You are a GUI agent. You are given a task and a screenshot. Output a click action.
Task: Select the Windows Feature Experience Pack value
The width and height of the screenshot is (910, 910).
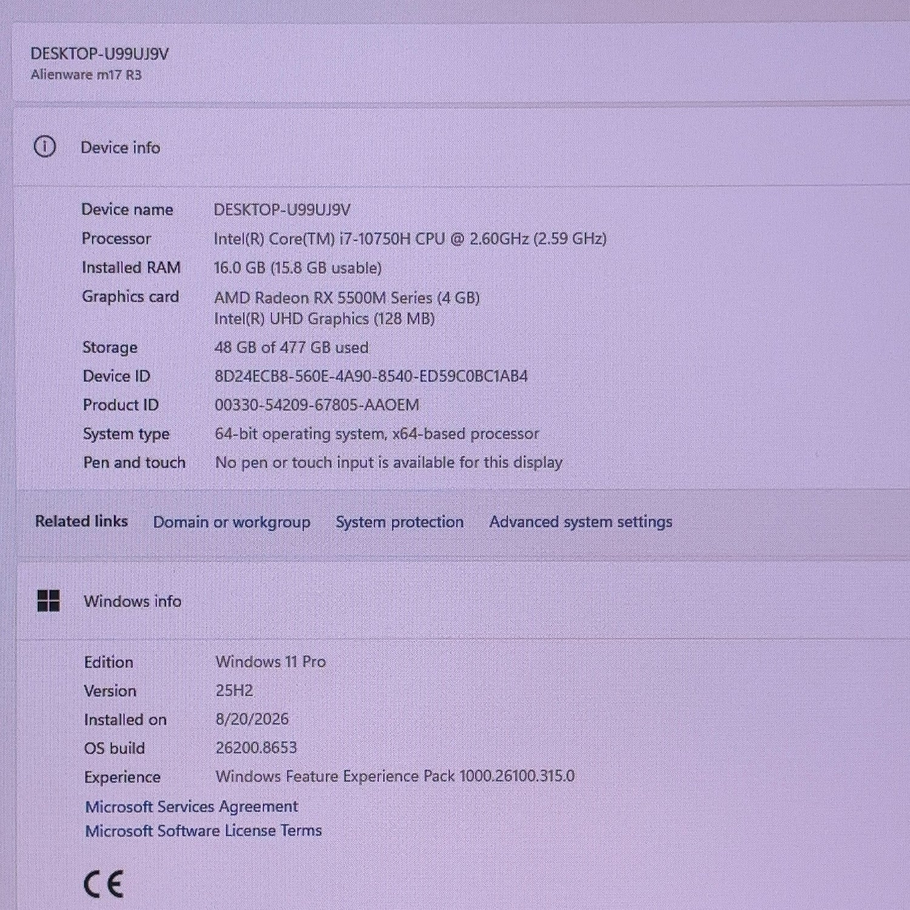pyautogui.click(x=395, y=777)
